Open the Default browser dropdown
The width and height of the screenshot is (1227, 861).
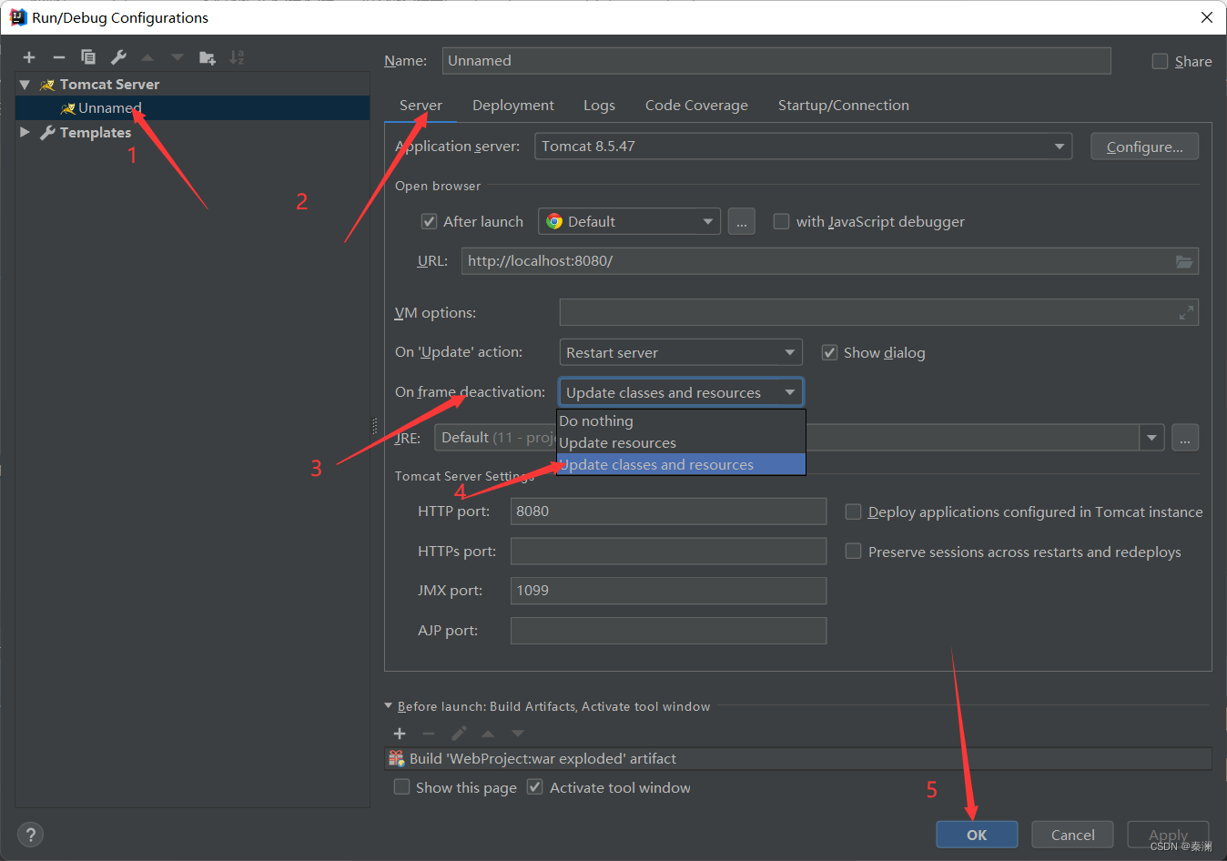[x=630, y=221]
